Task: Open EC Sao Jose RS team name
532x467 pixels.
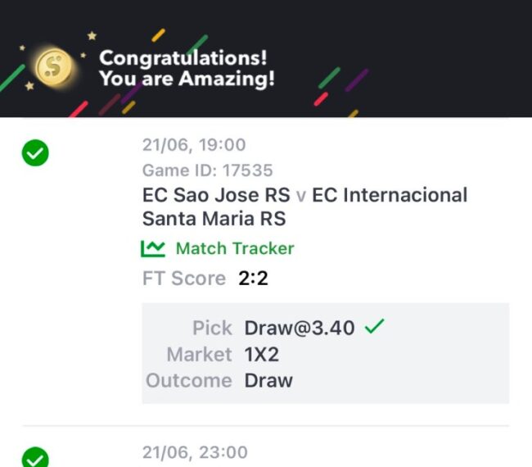Action: pos(216,195)
